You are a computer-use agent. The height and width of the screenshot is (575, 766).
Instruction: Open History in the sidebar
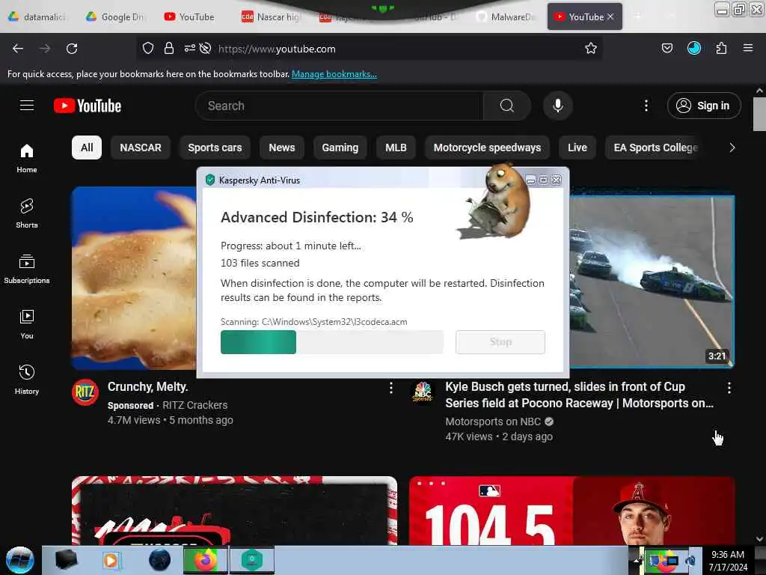(27, 380)
